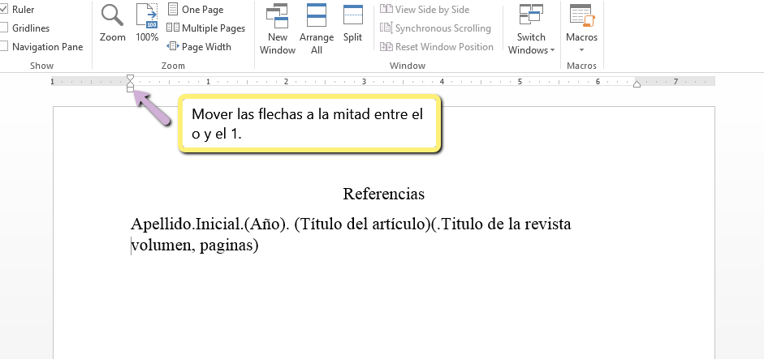764x359 pixels.
Task: Toggle the Ruler checkbox
Action: [x=4, y=10]
